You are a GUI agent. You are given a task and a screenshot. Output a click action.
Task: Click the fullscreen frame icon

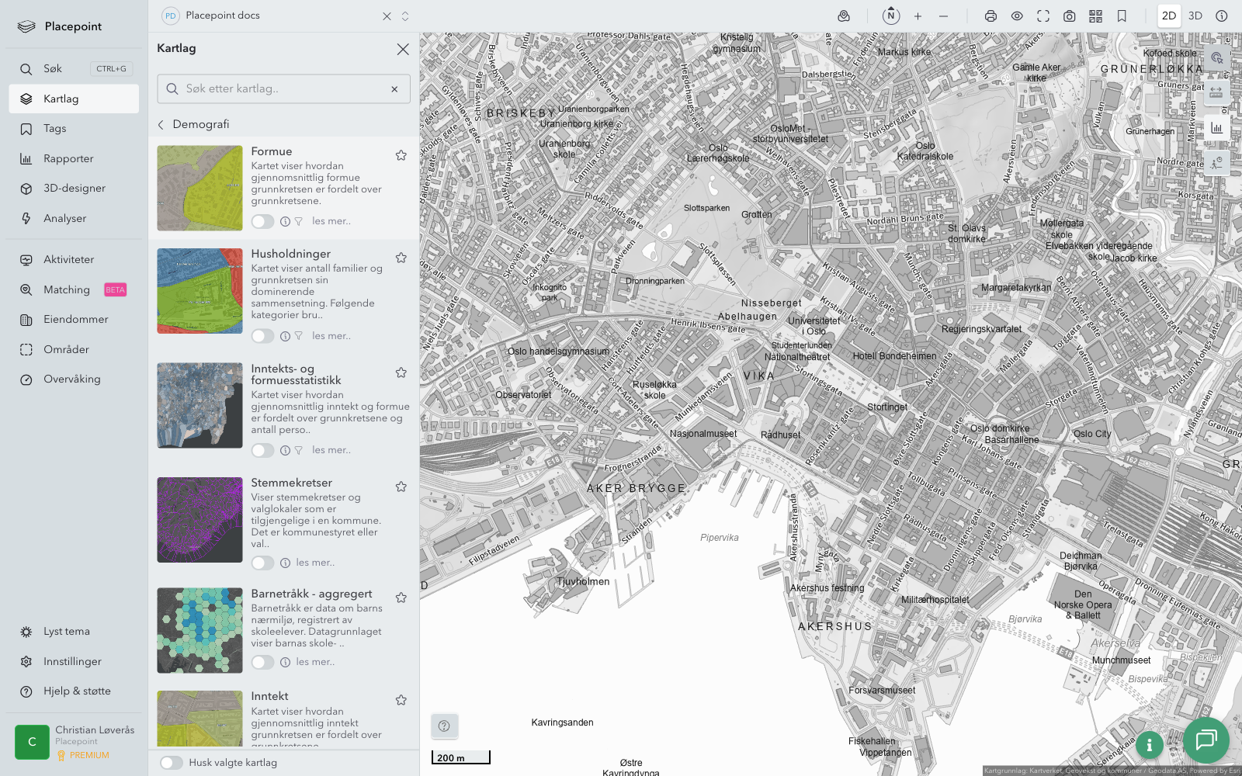click(1043, 16)
